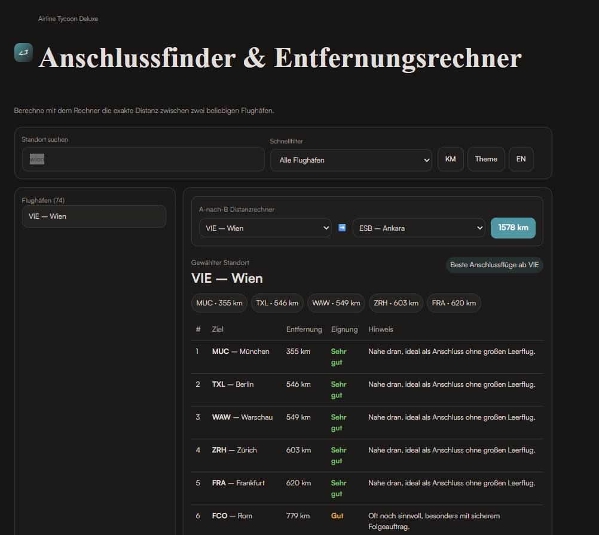Click the blue arrow between airport selectors
Viewport: 599px width, 535px height.
tap(343, 228)
